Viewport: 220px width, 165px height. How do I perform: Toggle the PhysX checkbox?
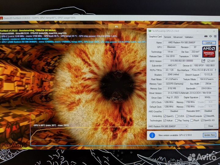pyautogui.click(x=192, y=120)
